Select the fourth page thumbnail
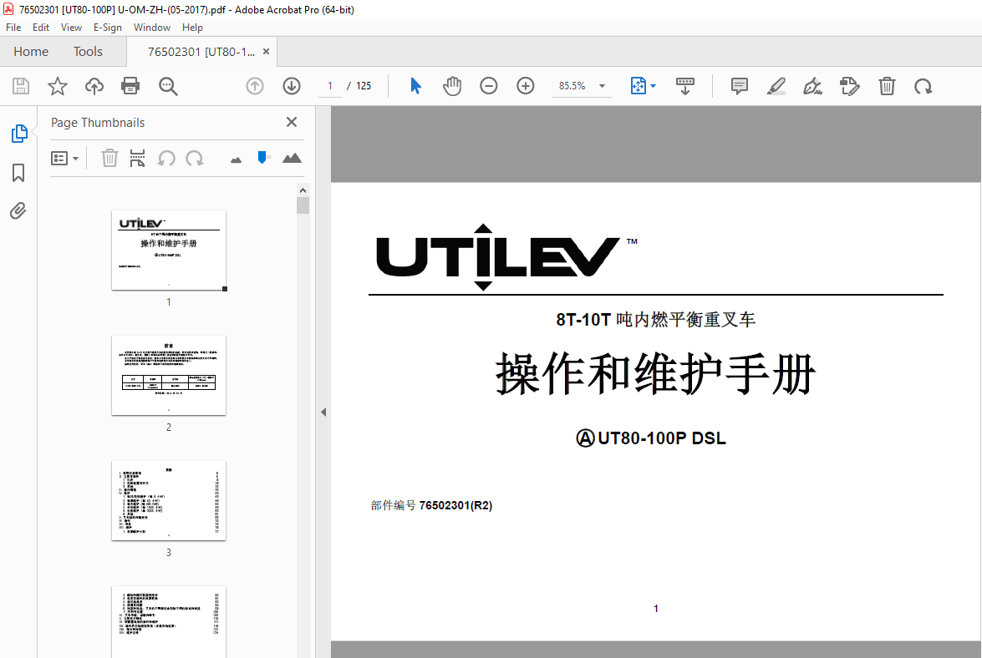 pyautogui.click(x=169, y=622)
